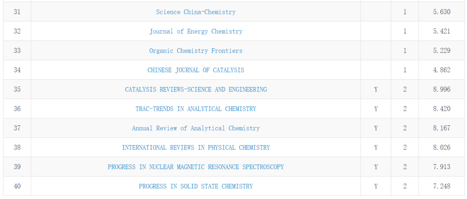
Task: Click PROGRESS IN SOLID STATE CHEMISTRY link
Action: click(x=196, y=187)
